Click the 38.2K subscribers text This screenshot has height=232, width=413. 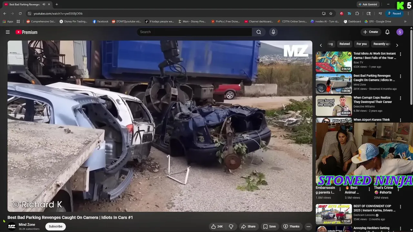[29, 229]
